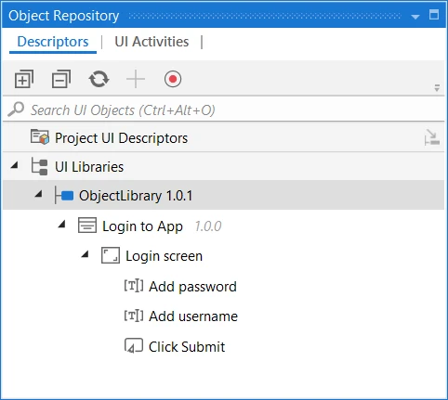Click the greyed-out plus add icon
The height and width of the screenshot is (400, 448).
point(136,79)
